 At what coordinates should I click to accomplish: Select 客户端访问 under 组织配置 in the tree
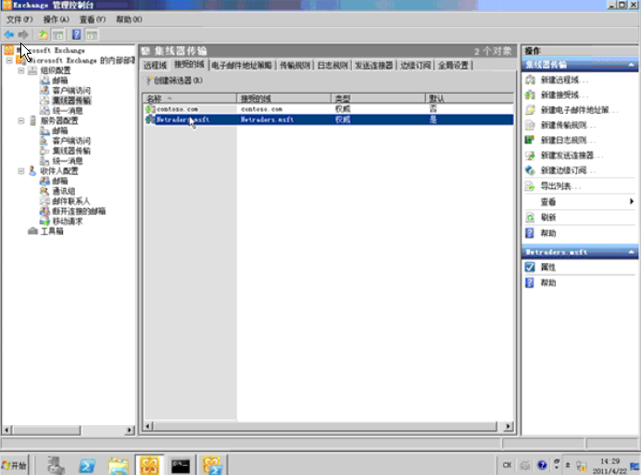[x=71, y=91]
